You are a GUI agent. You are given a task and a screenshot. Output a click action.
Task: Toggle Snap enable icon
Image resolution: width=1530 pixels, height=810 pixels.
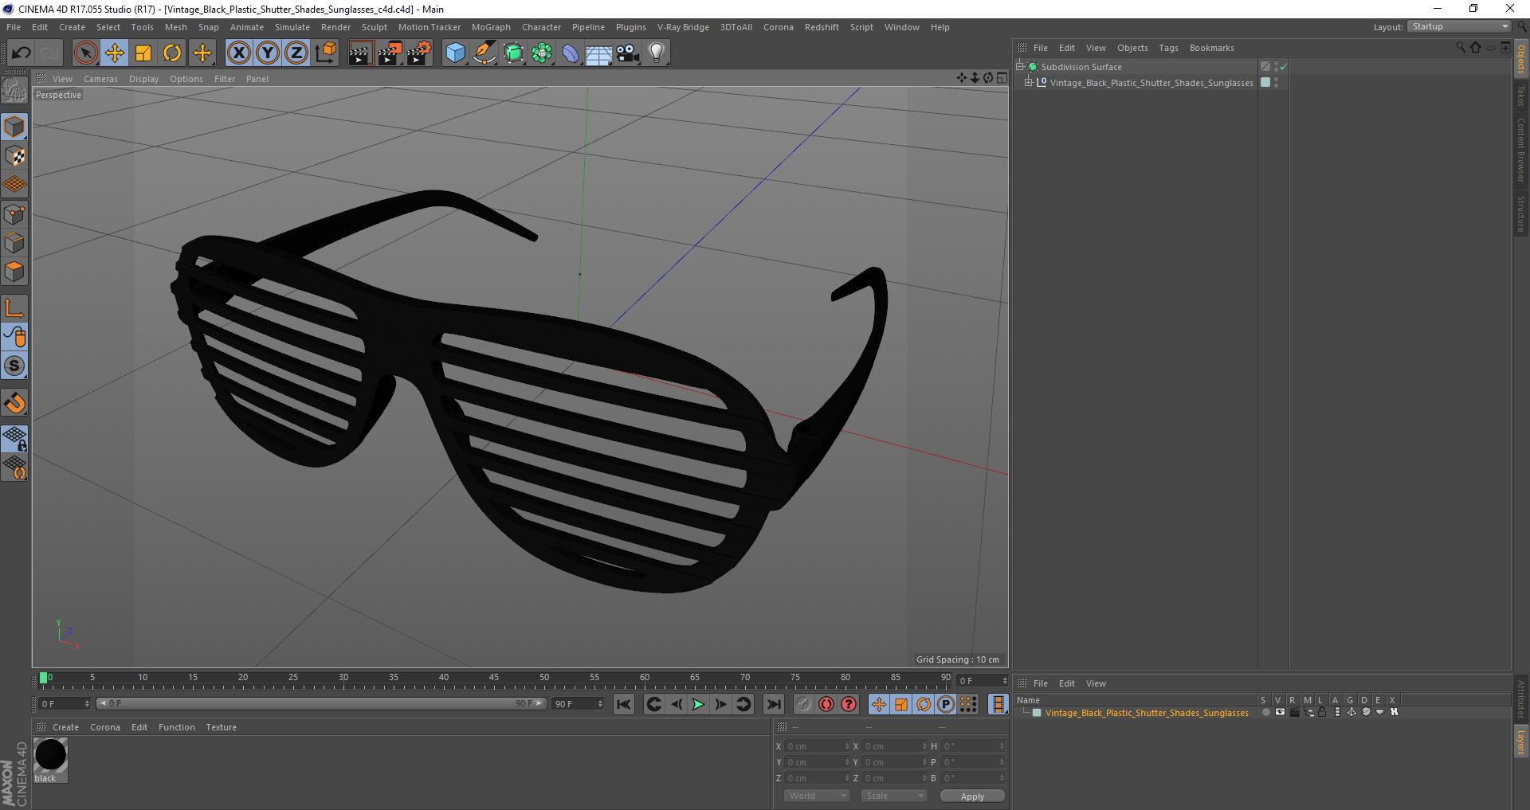click(x=14, y=403)
